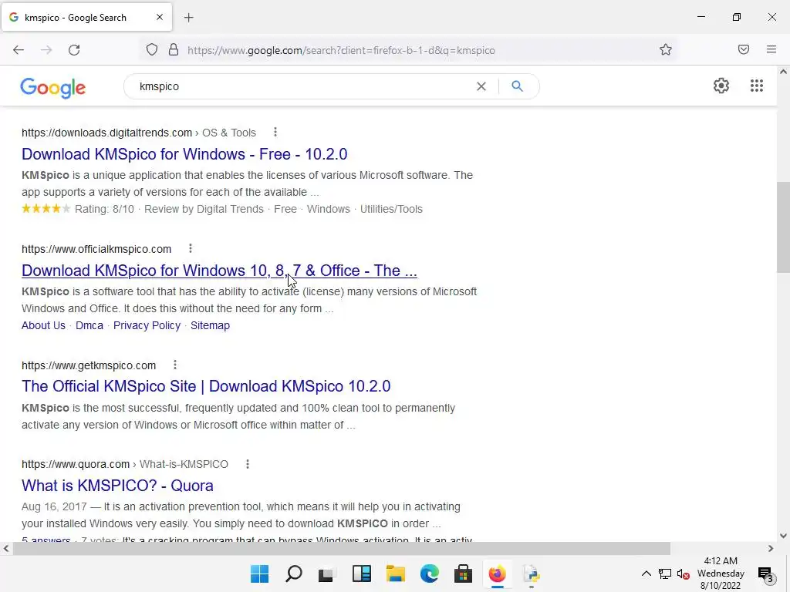Screen dimensions: 790x592
Task: Open the Widgets taskbar icon
Action: pyautogui.click(x=362, y=573)
